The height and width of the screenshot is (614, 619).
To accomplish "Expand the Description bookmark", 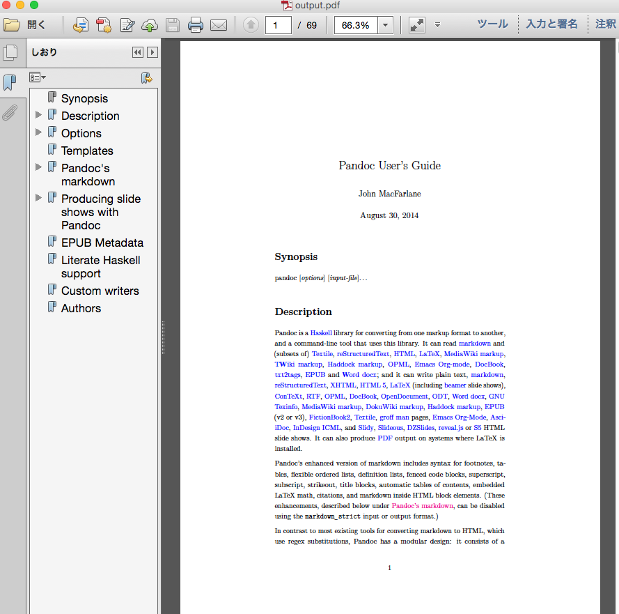I will pos(38,115).
